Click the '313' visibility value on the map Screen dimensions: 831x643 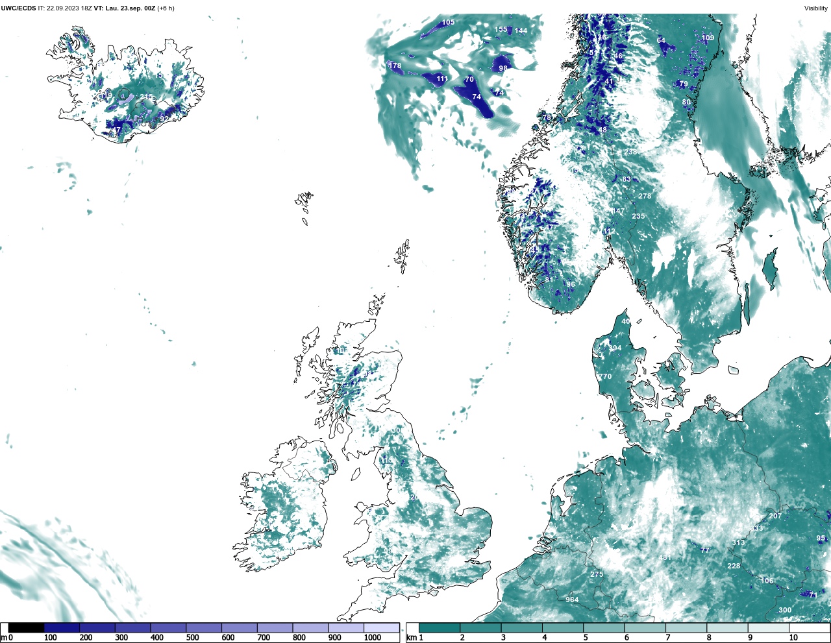(x=738, y=542)
